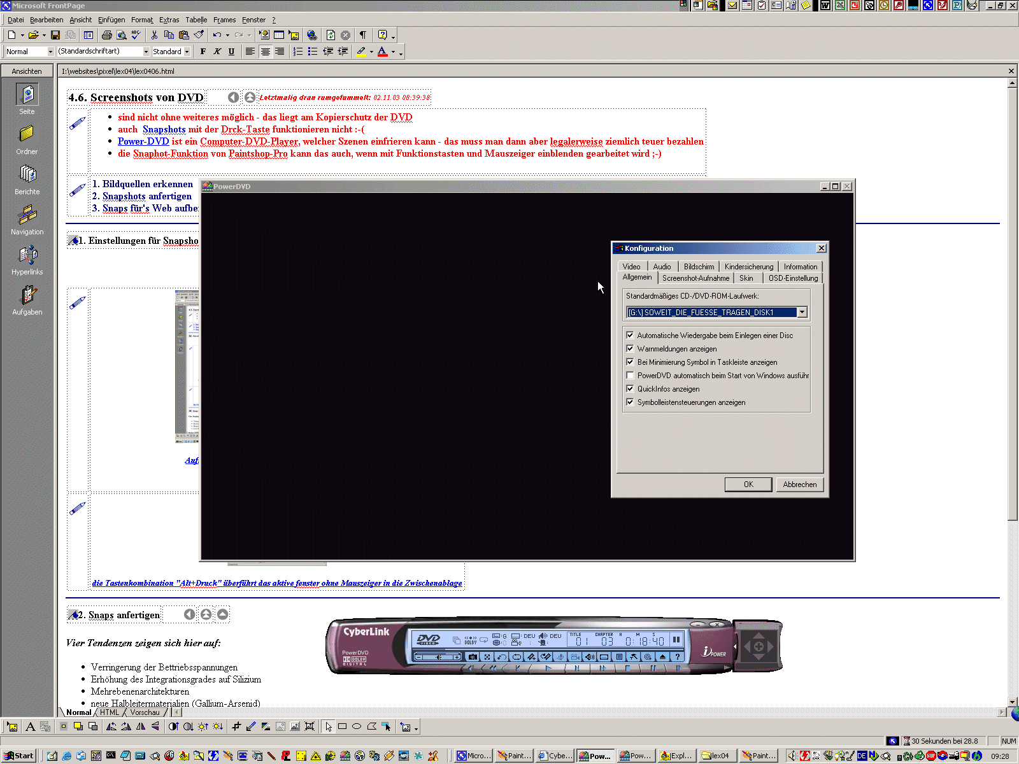Click the Save floppy disk icon

click(x=55, y=35)
